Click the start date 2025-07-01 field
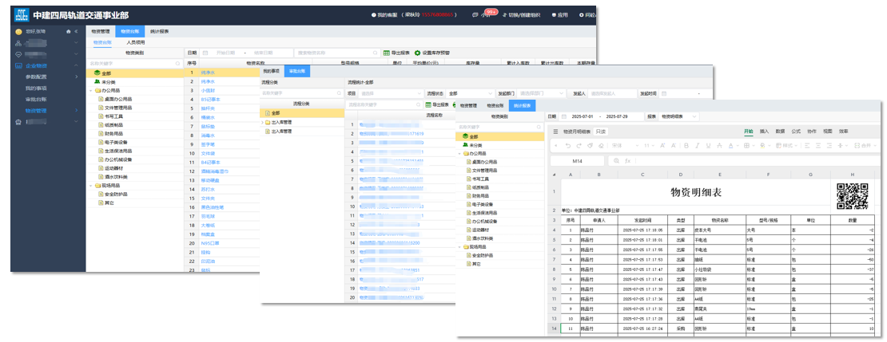887x342 pixels. point(584,117)
